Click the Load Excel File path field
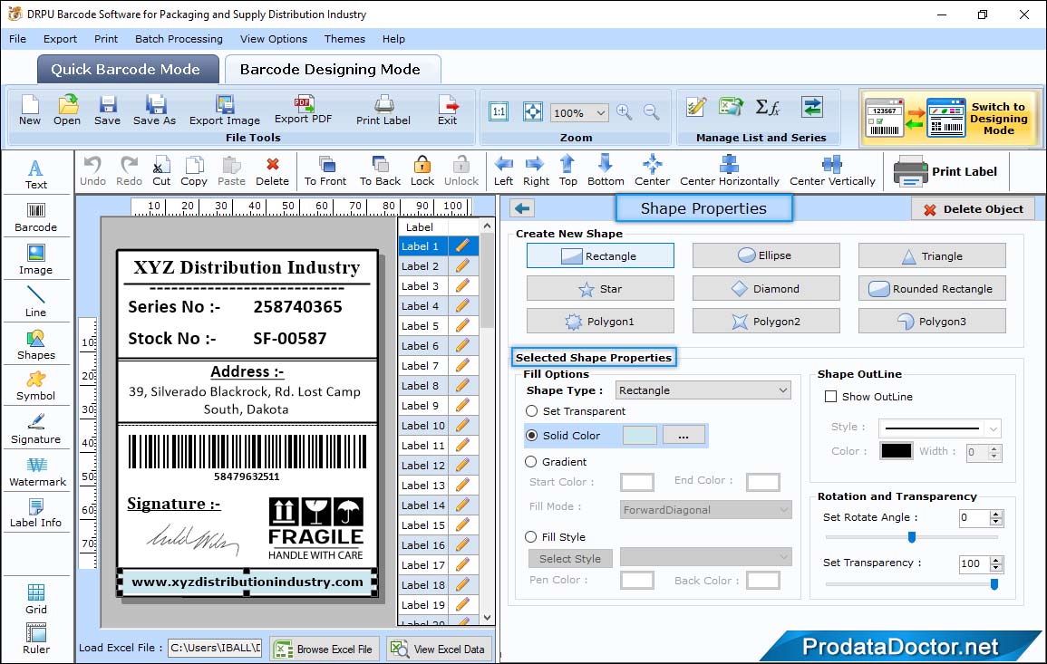Image resolution: width=1047 pixels, height=664 pixels. pos(215,648)
